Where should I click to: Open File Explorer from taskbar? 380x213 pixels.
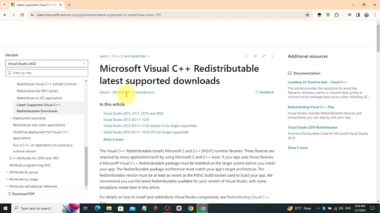pos(109,208)
